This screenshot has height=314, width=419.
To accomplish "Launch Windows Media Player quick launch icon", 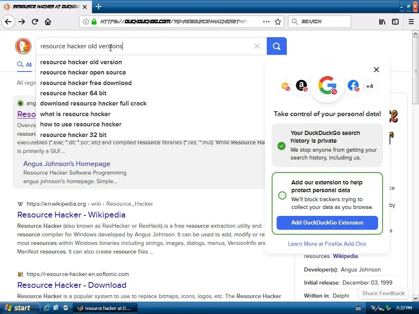I will [66, 308].
